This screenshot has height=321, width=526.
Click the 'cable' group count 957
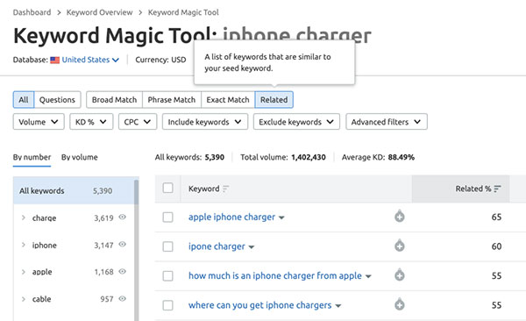tap(107, 299)
